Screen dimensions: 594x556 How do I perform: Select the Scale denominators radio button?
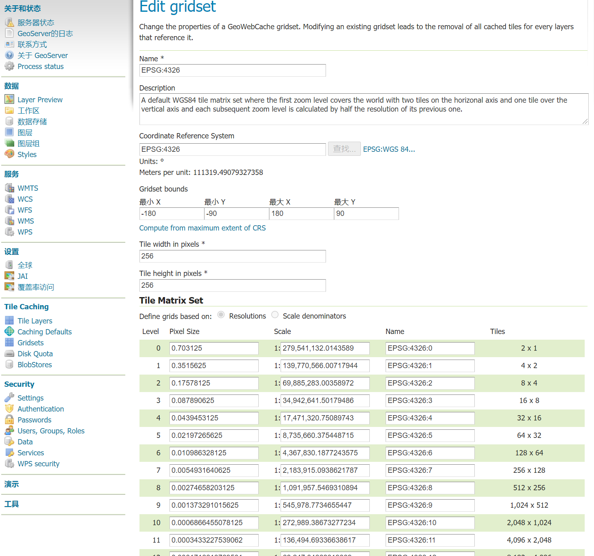[275, 315]
